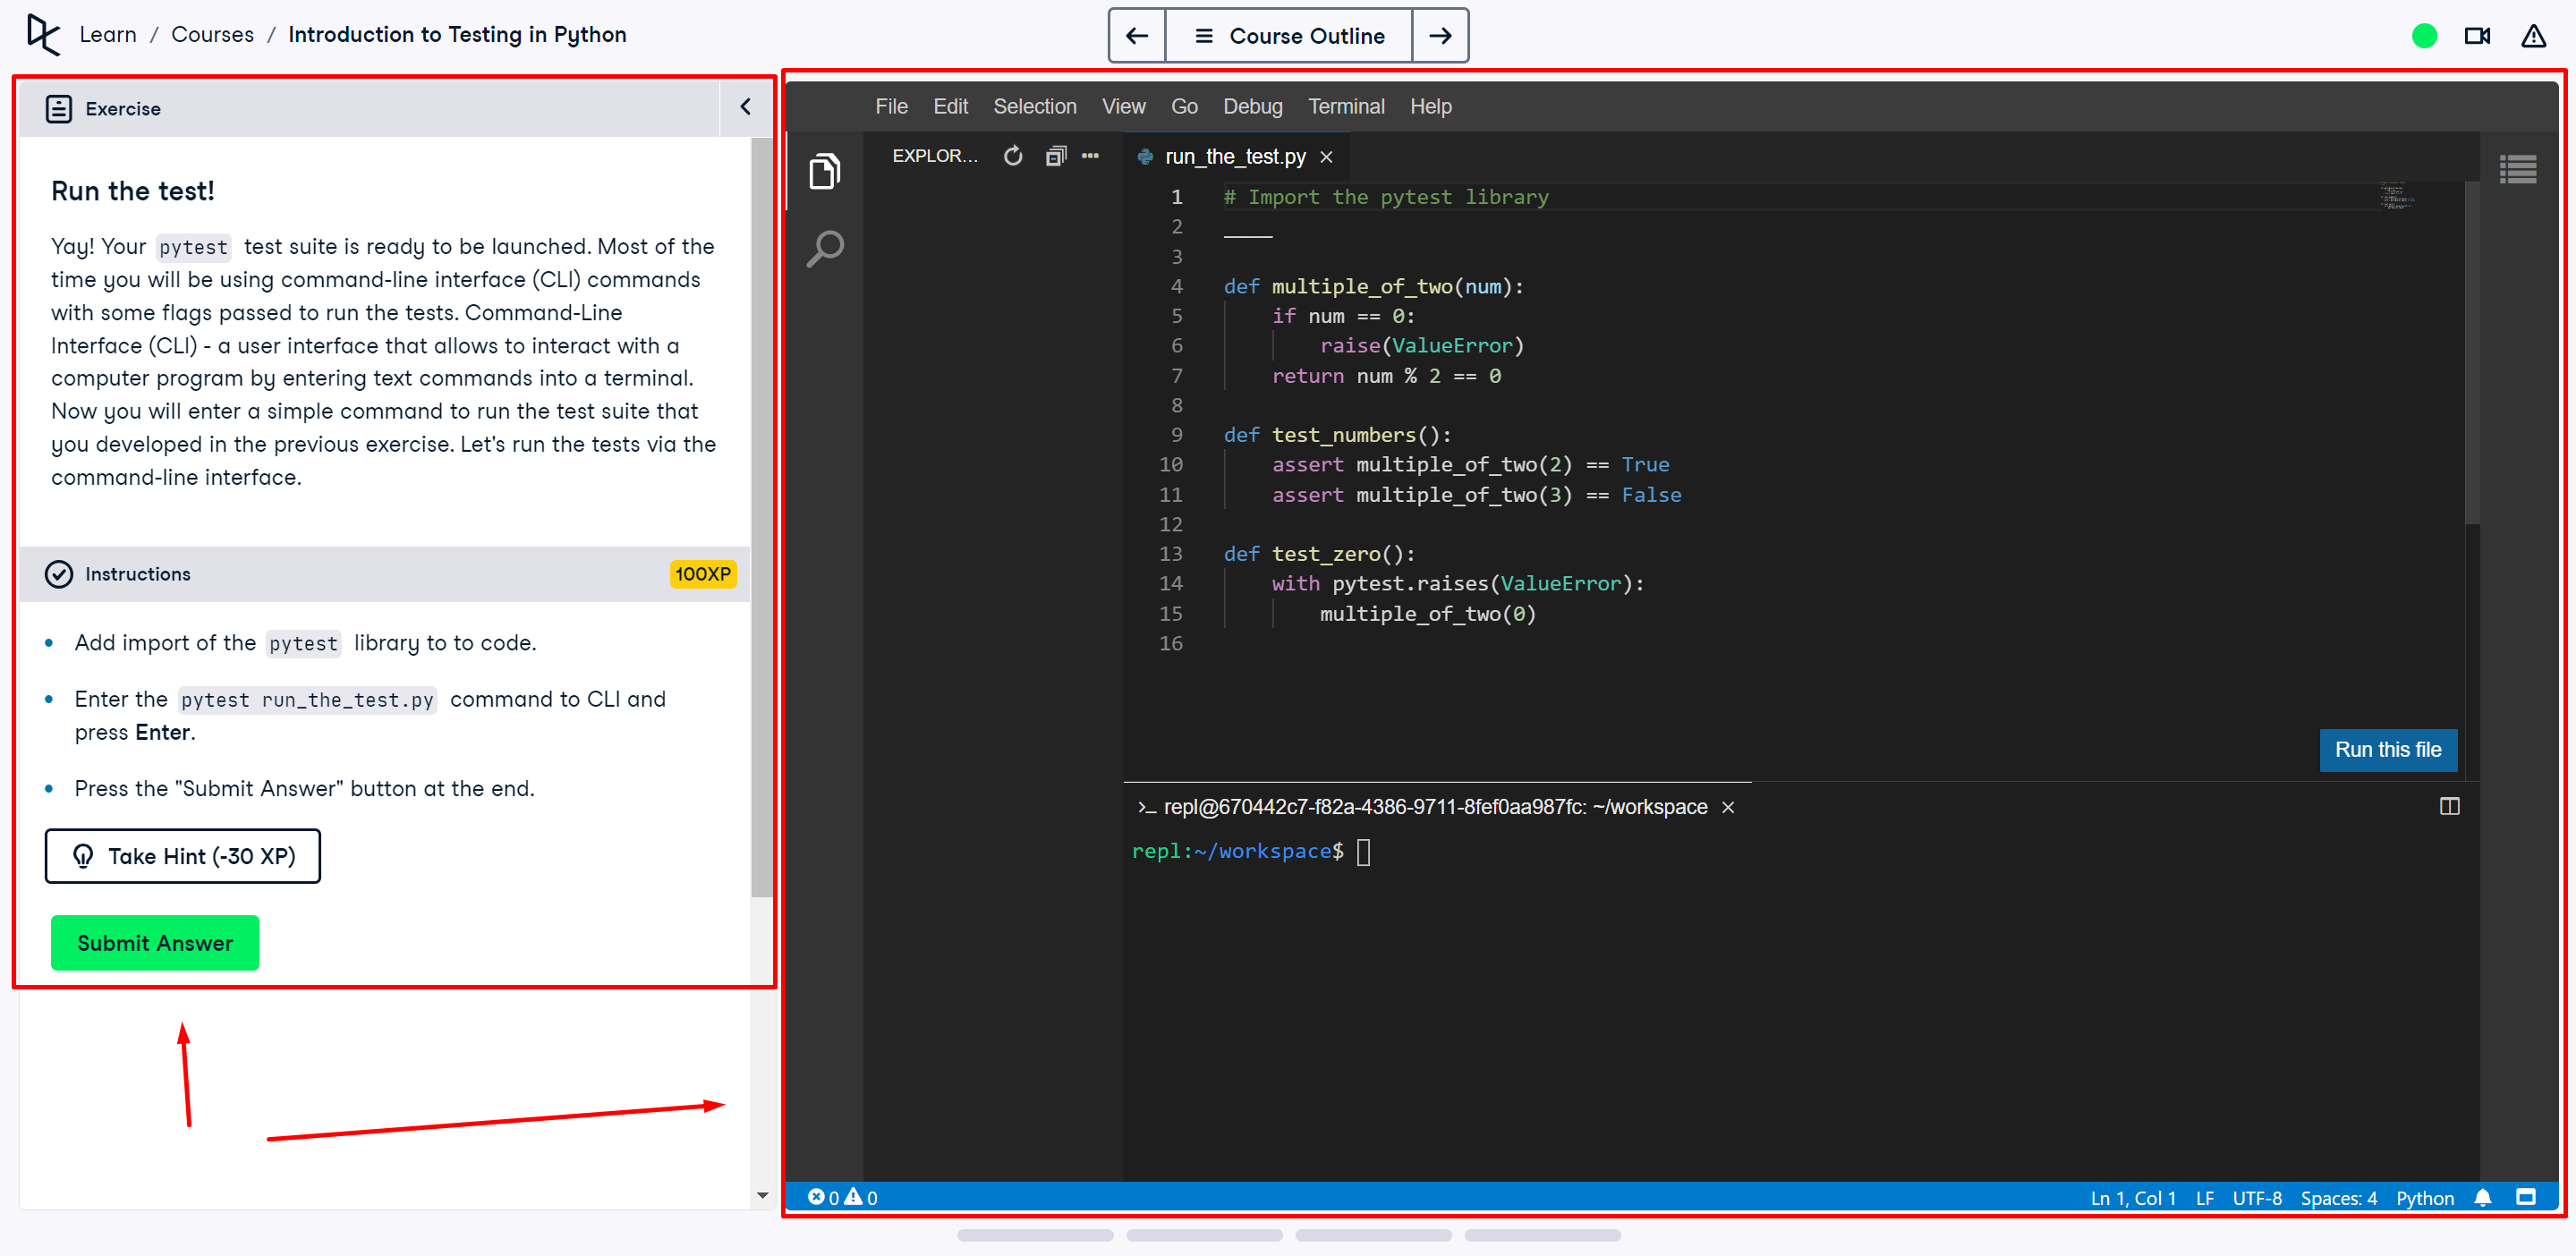Screen dimensions: 2576x1256
Task: Open the Edit menu
Action: tap(950, 106)
